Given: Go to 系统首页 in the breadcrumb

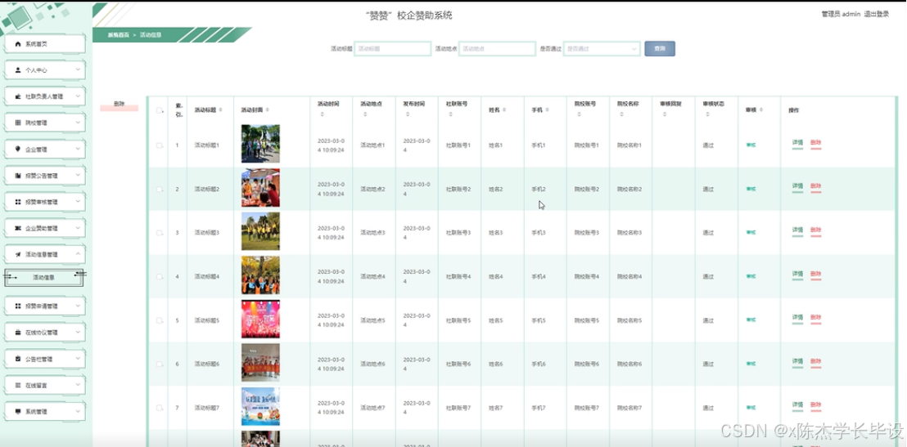Looking at the screenshot, I should click(118, 34).
